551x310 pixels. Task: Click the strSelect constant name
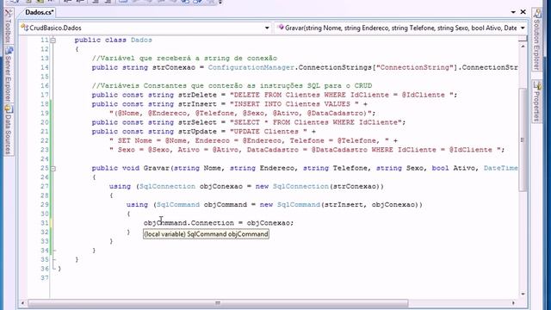(x=197, y=122)
